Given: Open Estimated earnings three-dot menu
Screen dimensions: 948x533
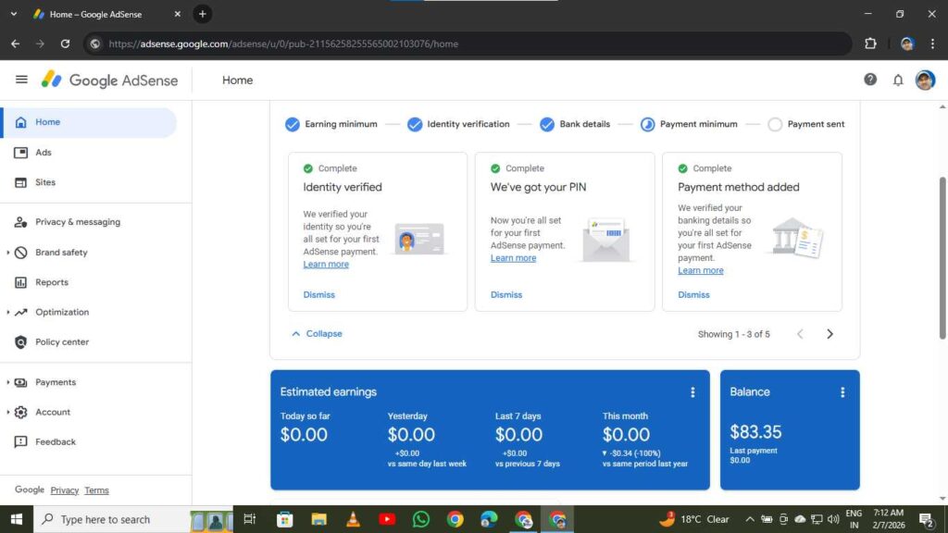Looking at the screenshot, I should click(692, 392).
